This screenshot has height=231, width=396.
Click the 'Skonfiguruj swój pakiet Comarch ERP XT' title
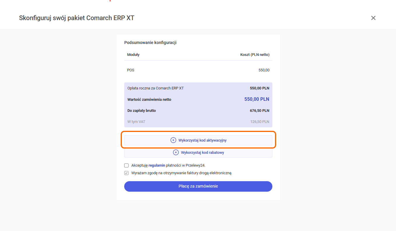pos(76,18)
